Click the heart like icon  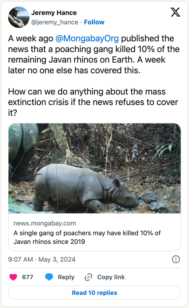click(x=13, y=277)
